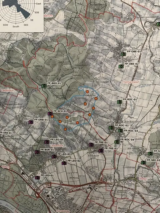Open the FP-TRE-01 camera marker
The width and height of the screenshot is (160, 213).
(x=91, y=145)
